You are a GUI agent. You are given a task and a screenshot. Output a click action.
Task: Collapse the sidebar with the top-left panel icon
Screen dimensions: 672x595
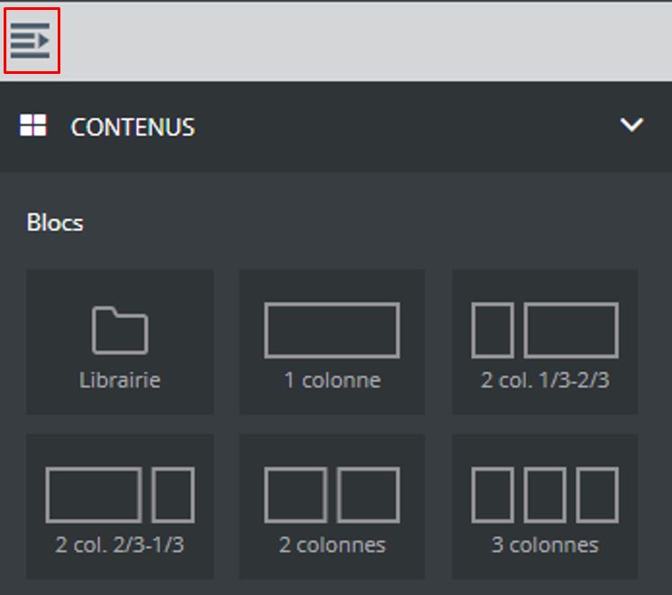31,41
